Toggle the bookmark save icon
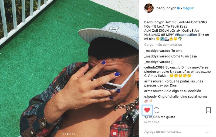 (x=208, y=110)
